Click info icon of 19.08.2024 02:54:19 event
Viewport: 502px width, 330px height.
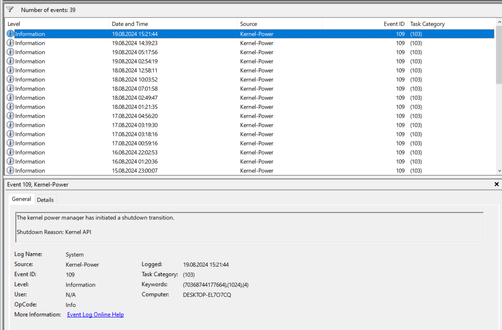pos(10,61)
